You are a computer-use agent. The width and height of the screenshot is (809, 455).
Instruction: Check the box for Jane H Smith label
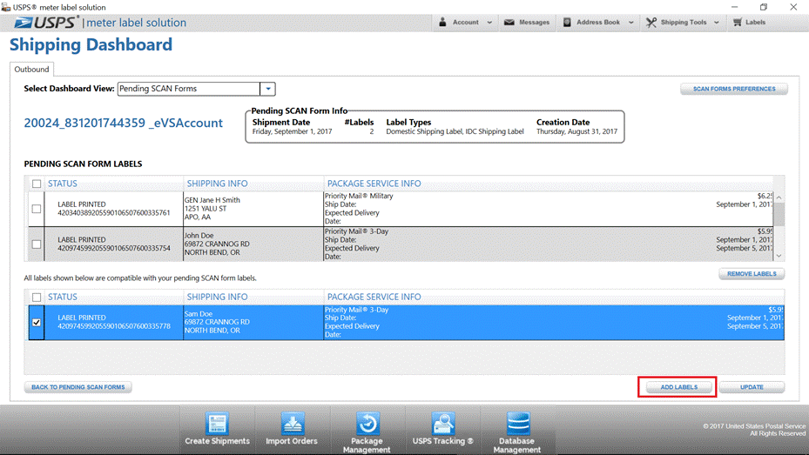[36, 209]
